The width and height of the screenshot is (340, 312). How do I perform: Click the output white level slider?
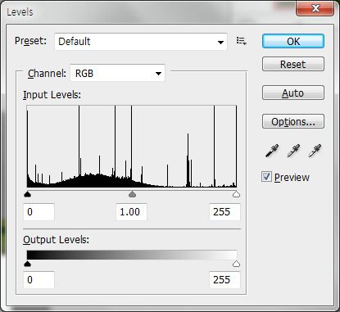236,264
